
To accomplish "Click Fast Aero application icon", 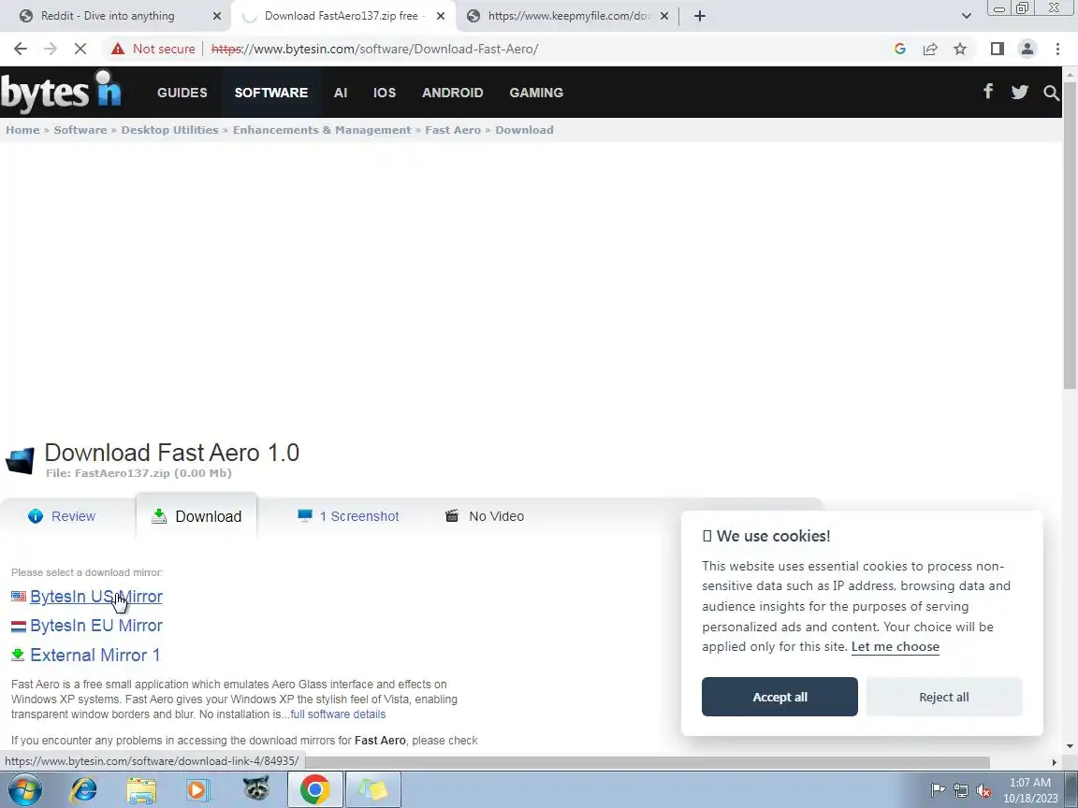I will [20, 461].
